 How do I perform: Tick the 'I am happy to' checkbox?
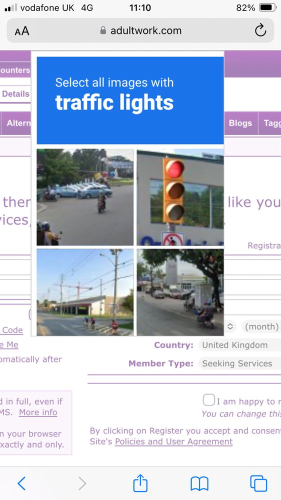[x=209, y=400]
